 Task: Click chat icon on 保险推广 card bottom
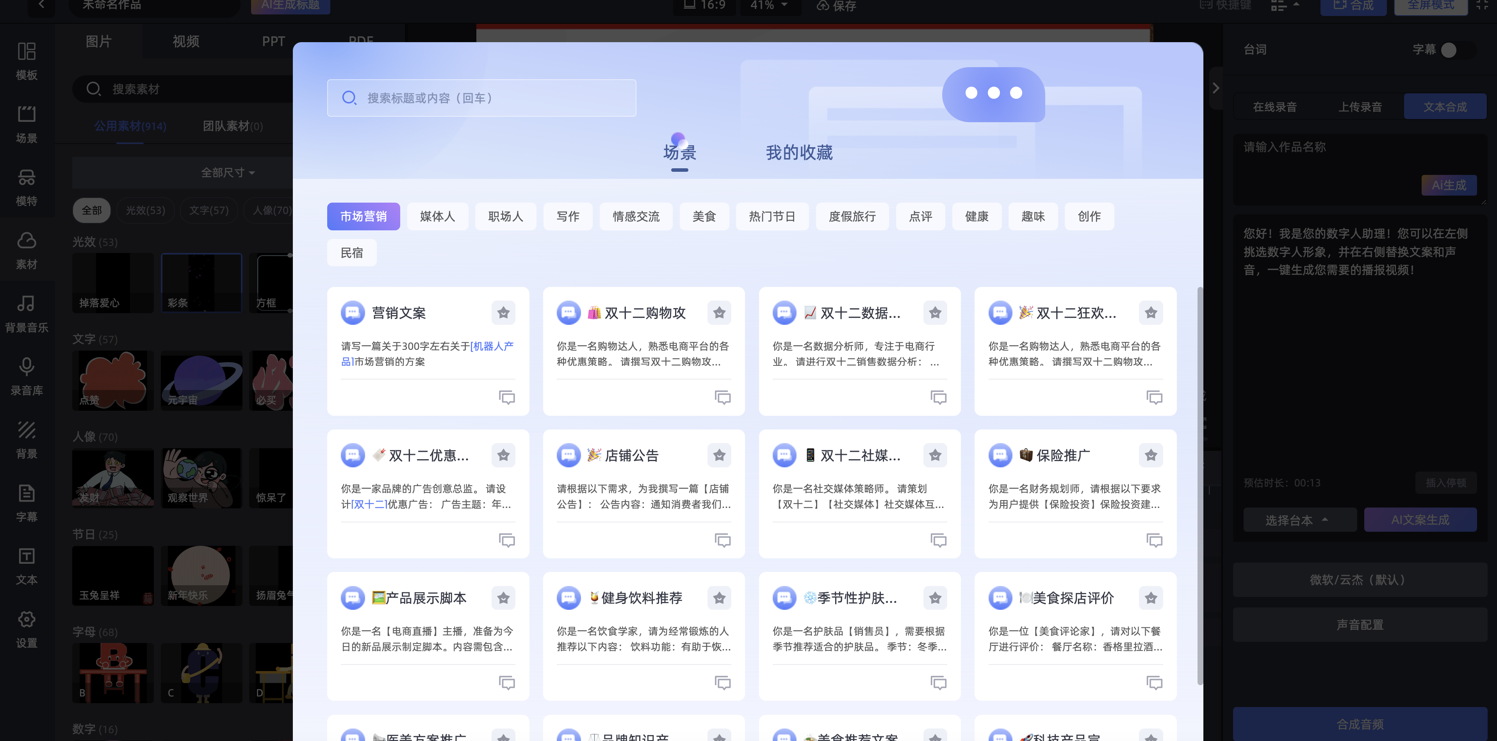pyautogui.click(x=1154, y=540)
